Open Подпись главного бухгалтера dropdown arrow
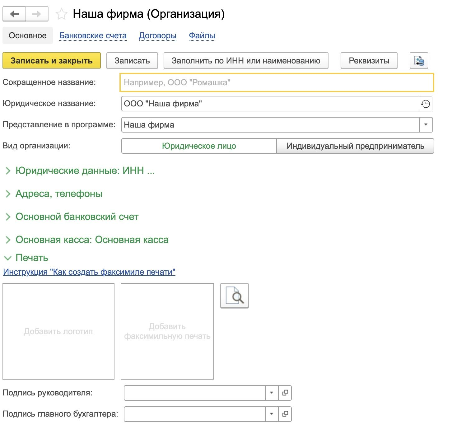 (272, 414)
